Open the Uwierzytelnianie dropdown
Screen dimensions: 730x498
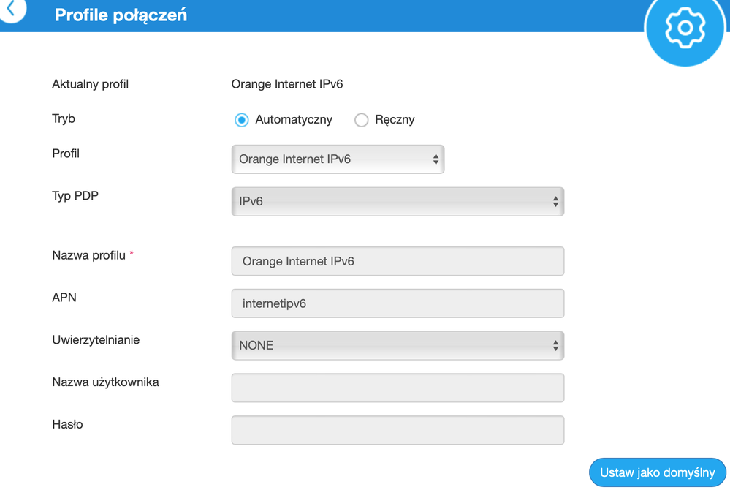click(x=398, y=346)
